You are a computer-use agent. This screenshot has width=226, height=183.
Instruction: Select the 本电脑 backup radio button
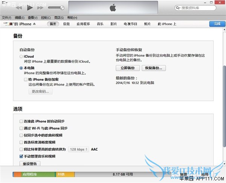[21, 68]
